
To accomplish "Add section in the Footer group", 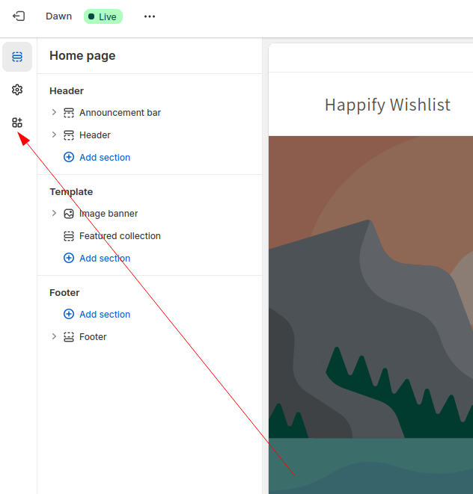I will (105, 314).
